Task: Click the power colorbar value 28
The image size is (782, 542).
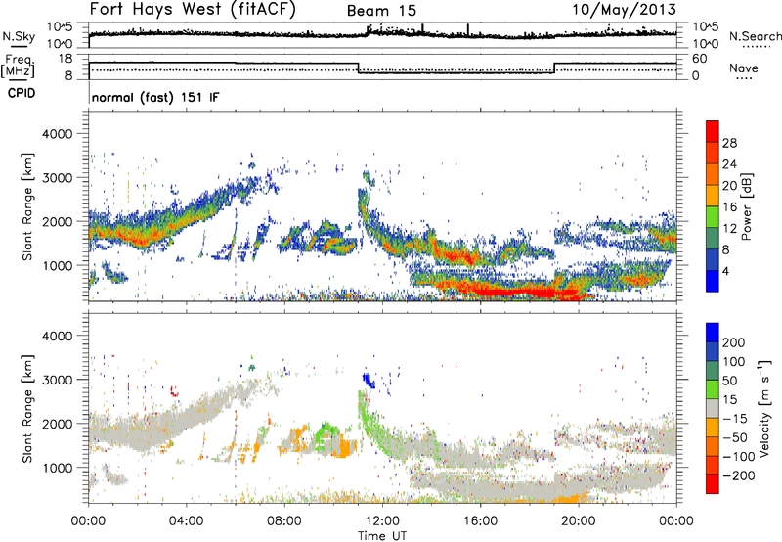Action: (729, 143)
